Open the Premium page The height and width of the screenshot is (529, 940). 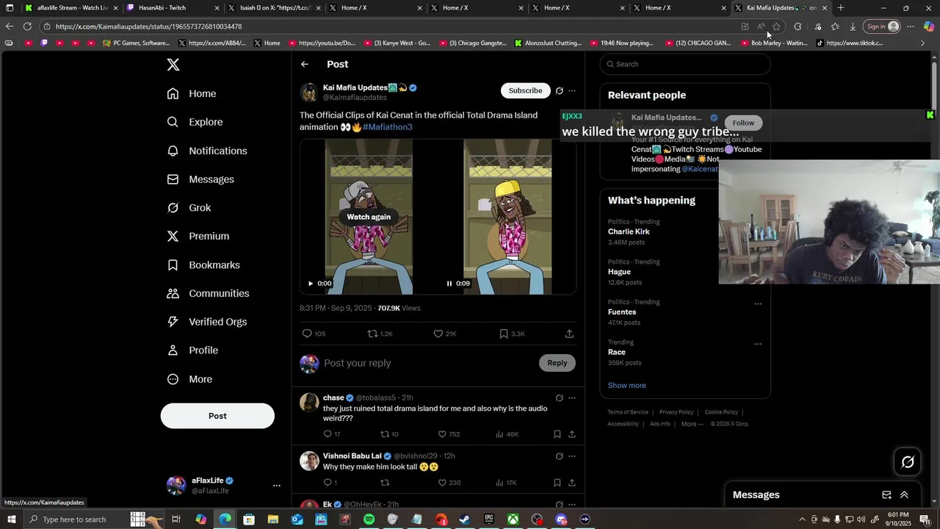pos(198,236)
